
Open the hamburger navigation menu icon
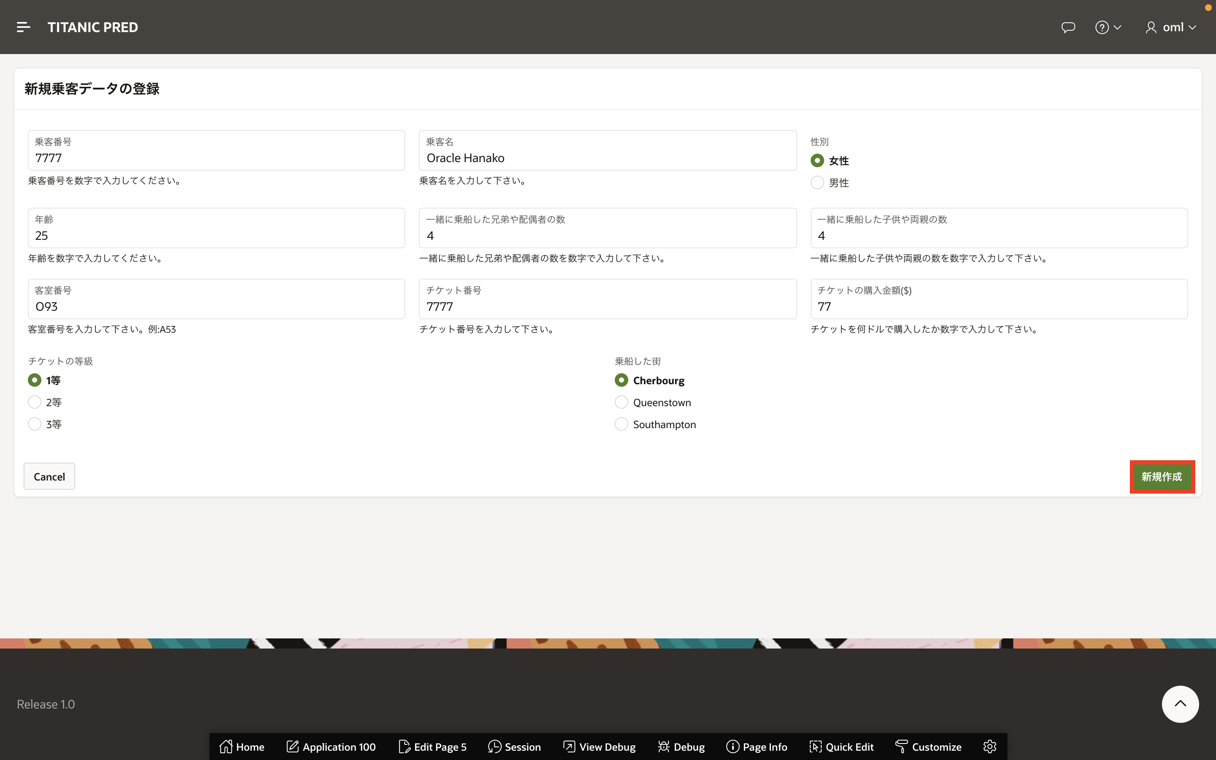(23, 27)
